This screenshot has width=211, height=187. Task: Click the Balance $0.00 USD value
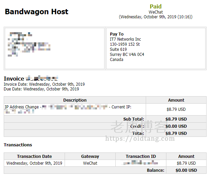pyautogui.click(x=186, y=170)
